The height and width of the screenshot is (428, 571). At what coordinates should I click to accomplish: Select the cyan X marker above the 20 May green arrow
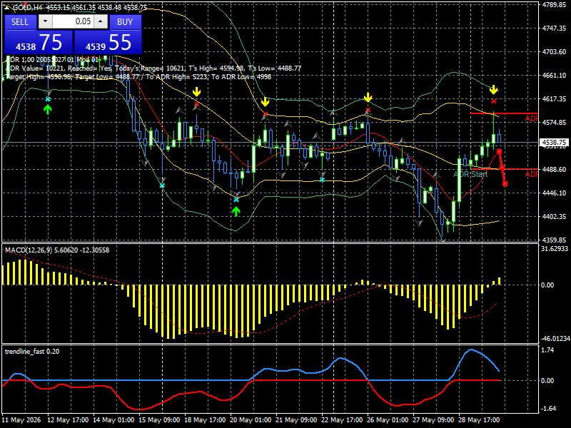pyautogui.click(x=236, y=200)
